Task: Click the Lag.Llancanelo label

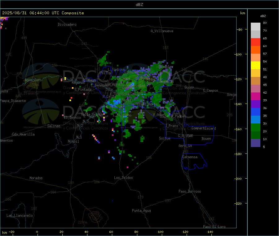Action: coord(20,216)
